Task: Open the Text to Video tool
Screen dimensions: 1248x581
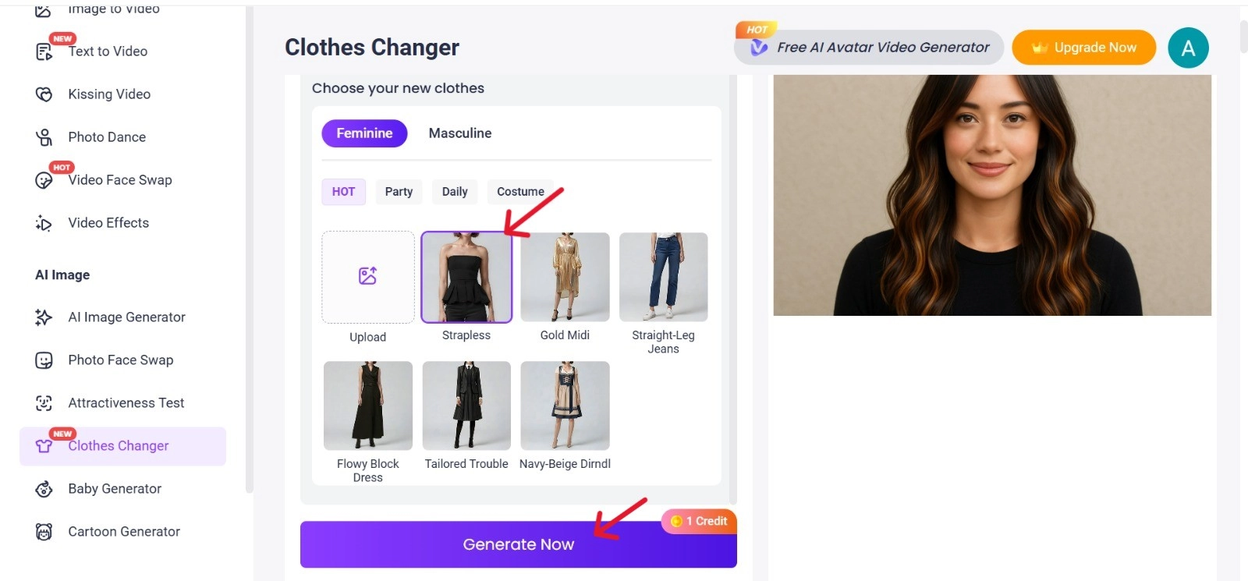Action: pos(107,51)
